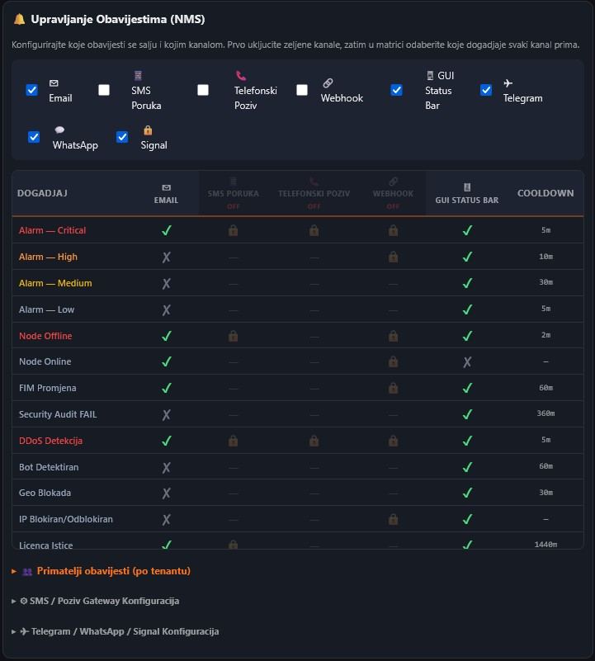Click the GUI Status Bar column header
Screen dimensions: 595x661
click(x=467, y=194)
